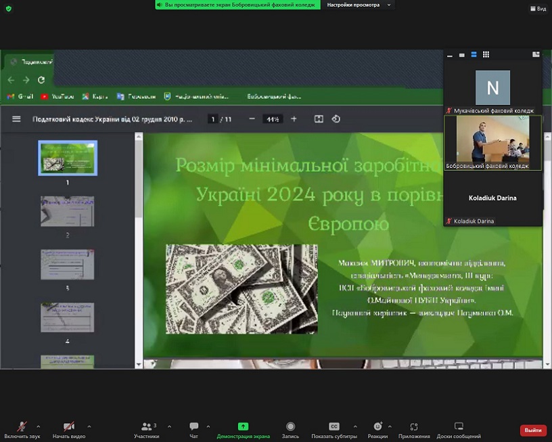
Task: Switch video panel to vertical strip view
Action: (x=474, y=55)
